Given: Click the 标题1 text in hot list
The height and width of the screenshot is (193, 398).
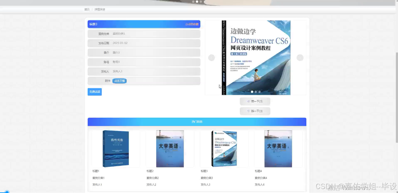Looking at the screenshot, I should (96, 171).
